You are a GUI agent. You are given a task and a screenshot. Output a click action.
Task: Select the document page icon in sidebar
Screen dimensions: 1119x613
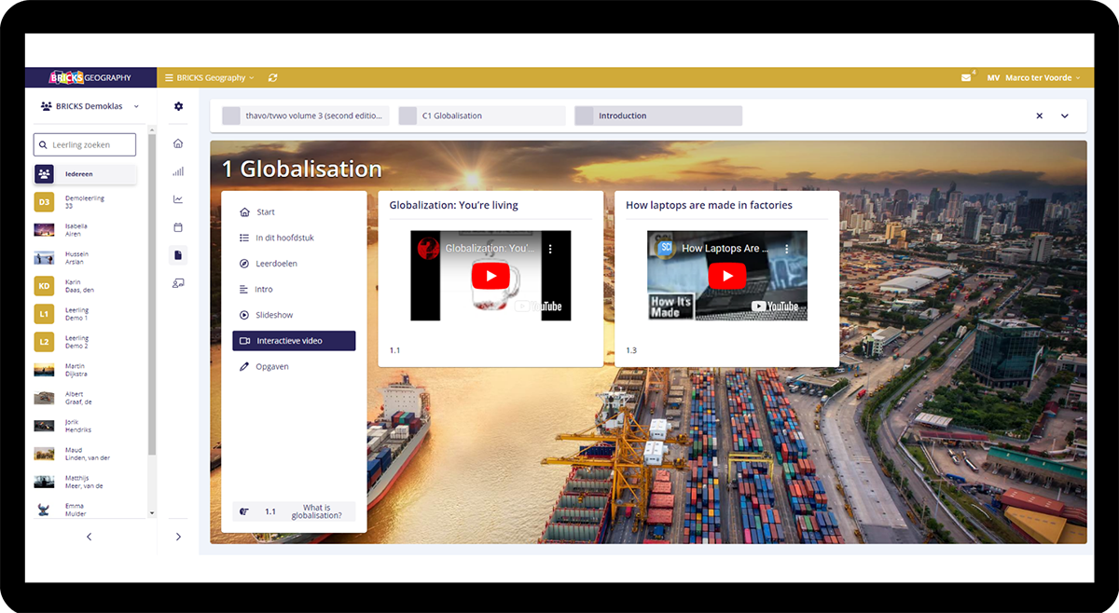pos(178,254)
